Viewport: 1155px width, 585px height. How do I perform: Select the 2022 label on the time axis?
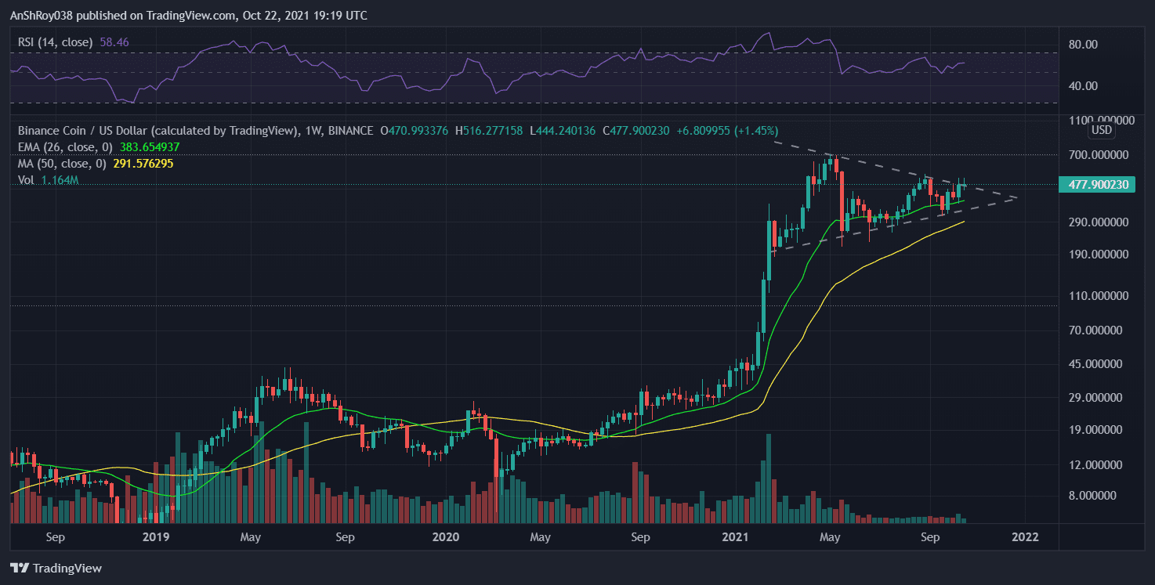[x=1025, y=538]
